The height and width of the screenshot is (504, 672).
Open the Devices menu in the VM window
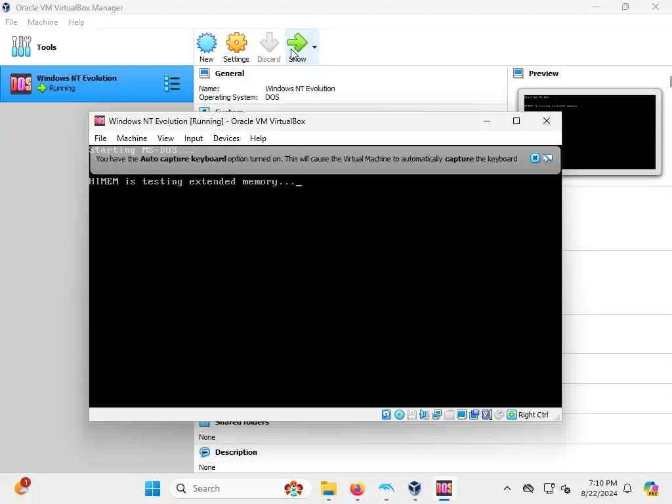pyautogui.click(x=226, y=138)
